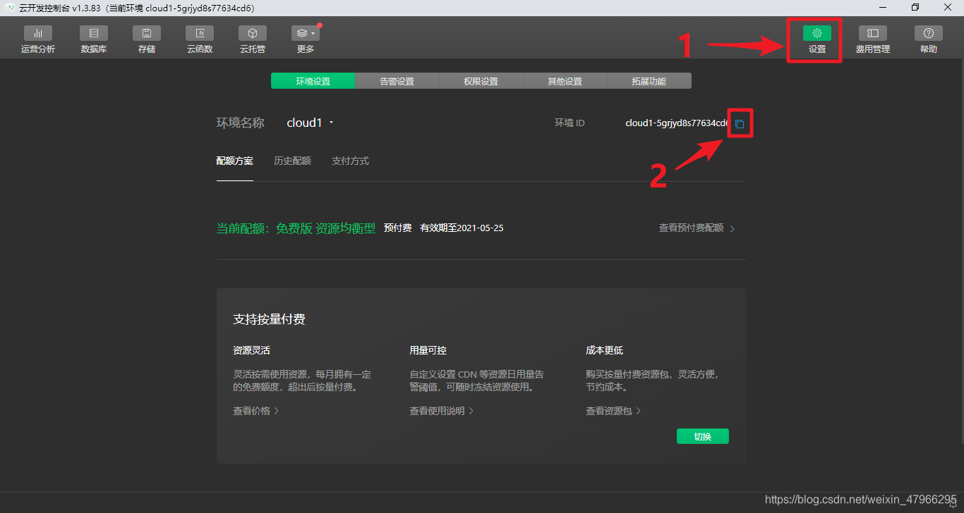Screen dimensions: 964x513
Task: Restore down the 云开发控制台 window
Action: click(915, 7)
